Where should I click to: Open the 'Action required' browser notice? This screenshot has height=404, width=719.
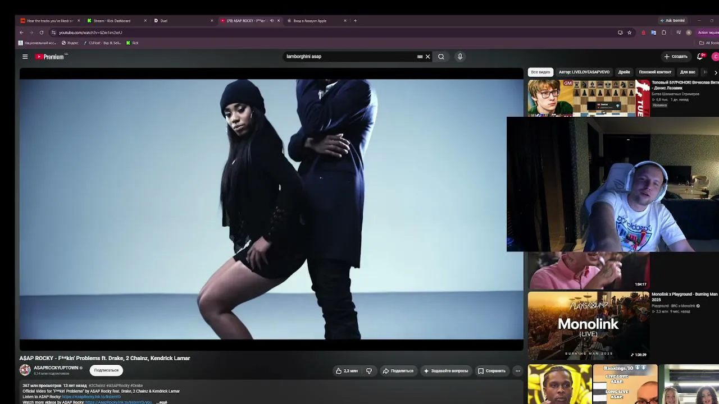tap(708, 33)
